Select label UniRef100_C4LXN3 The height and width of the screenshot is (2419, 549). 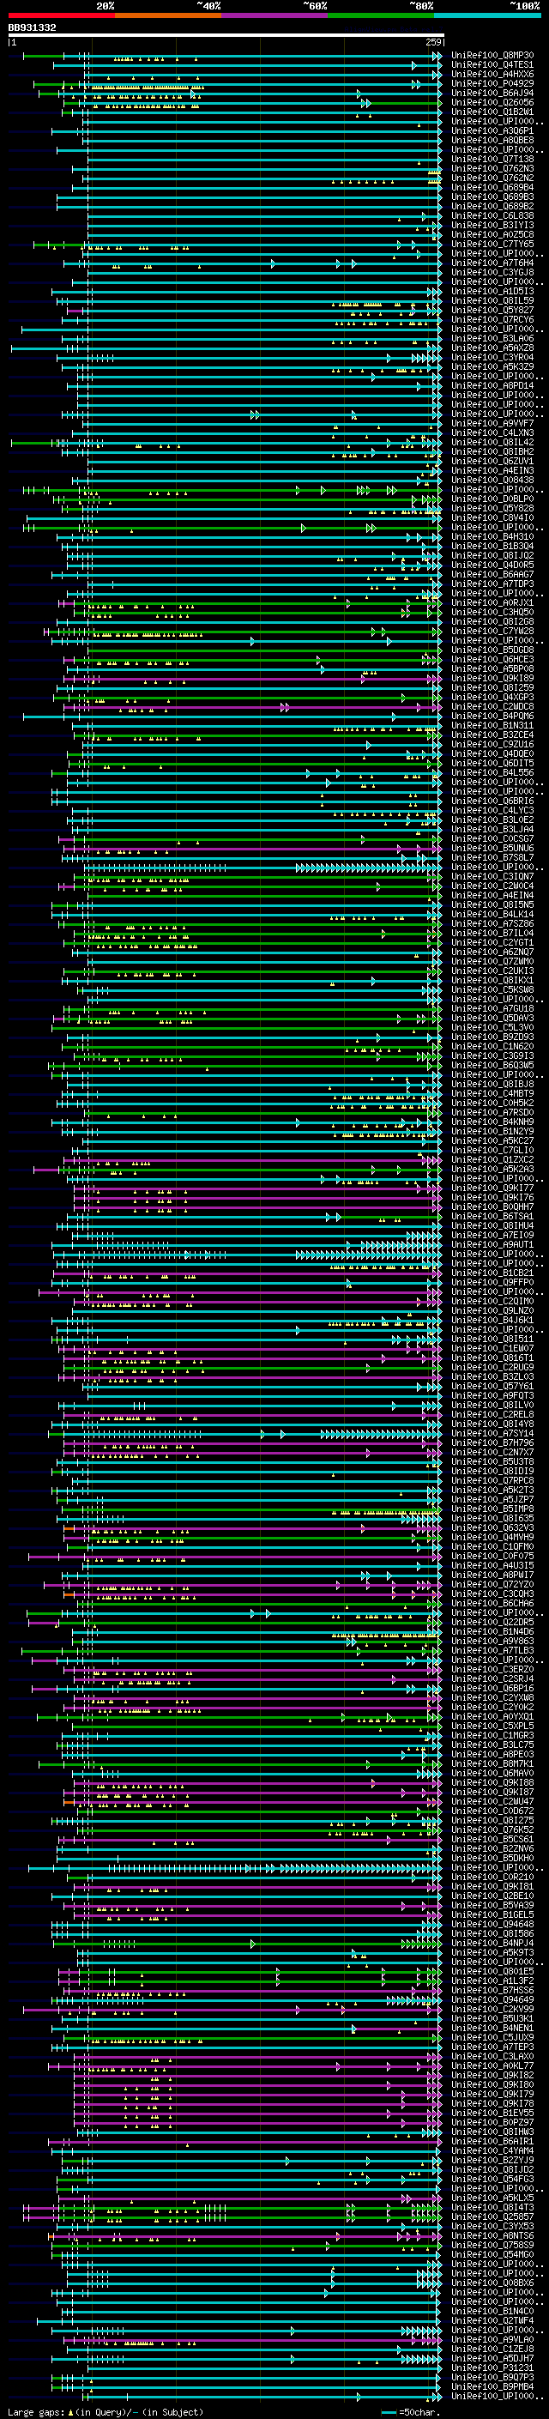tap(492, 432)
